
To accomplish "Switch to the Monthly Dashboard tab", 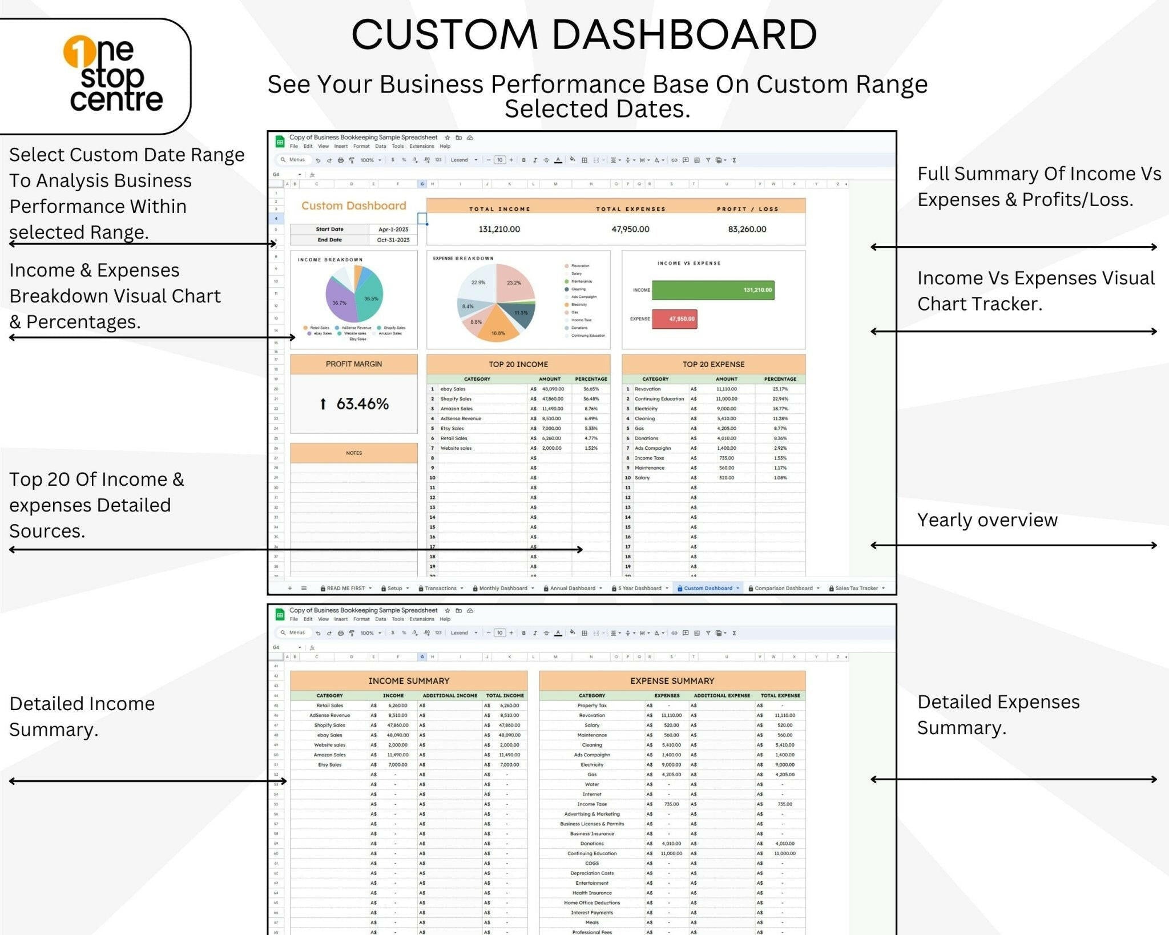I will click(x=503, y=588).
